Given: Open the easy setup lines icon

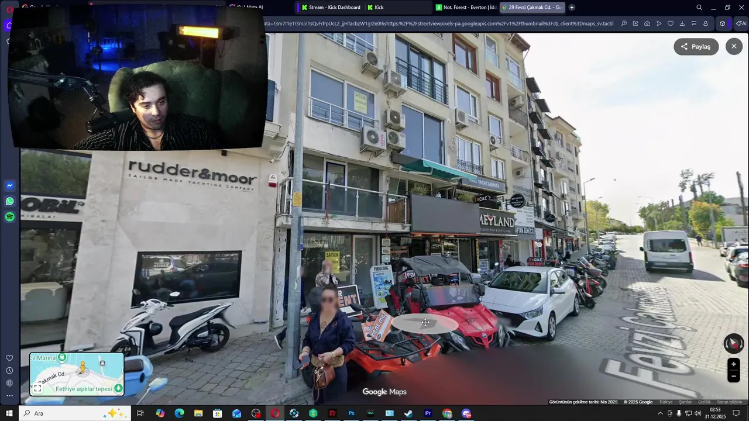Looking at the screenshot, I should pyautogui.click(x=694, y=23).
